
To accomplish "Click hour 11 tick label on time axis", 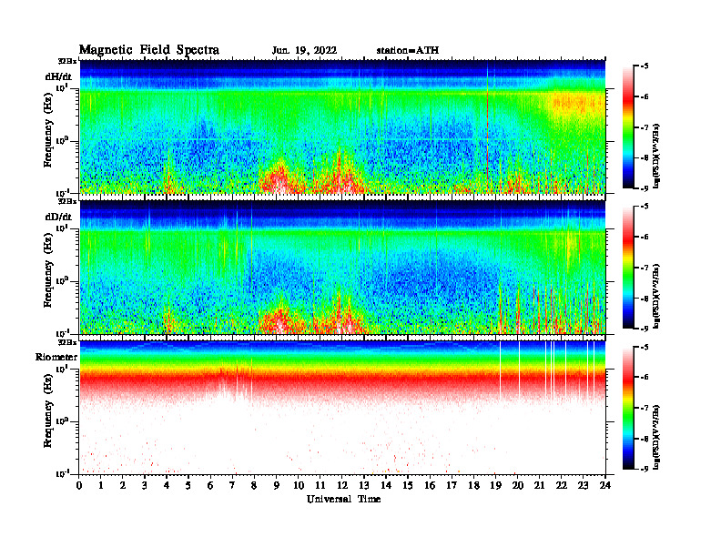I will pos(320,485).
